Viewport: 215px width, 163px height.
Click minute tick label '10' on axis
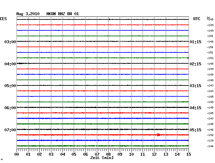point(131,154)
